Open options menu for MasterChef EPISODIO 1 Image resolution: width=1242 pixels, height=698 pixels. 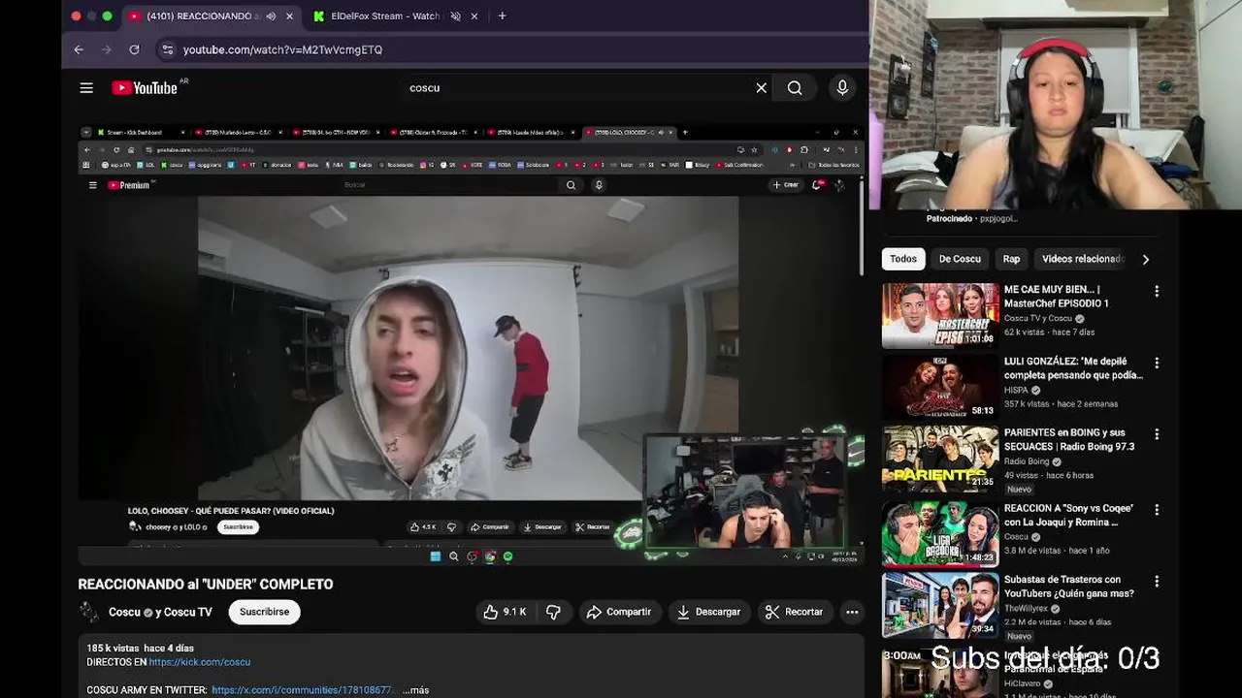pyautogui.click(x=1156, y=291)
